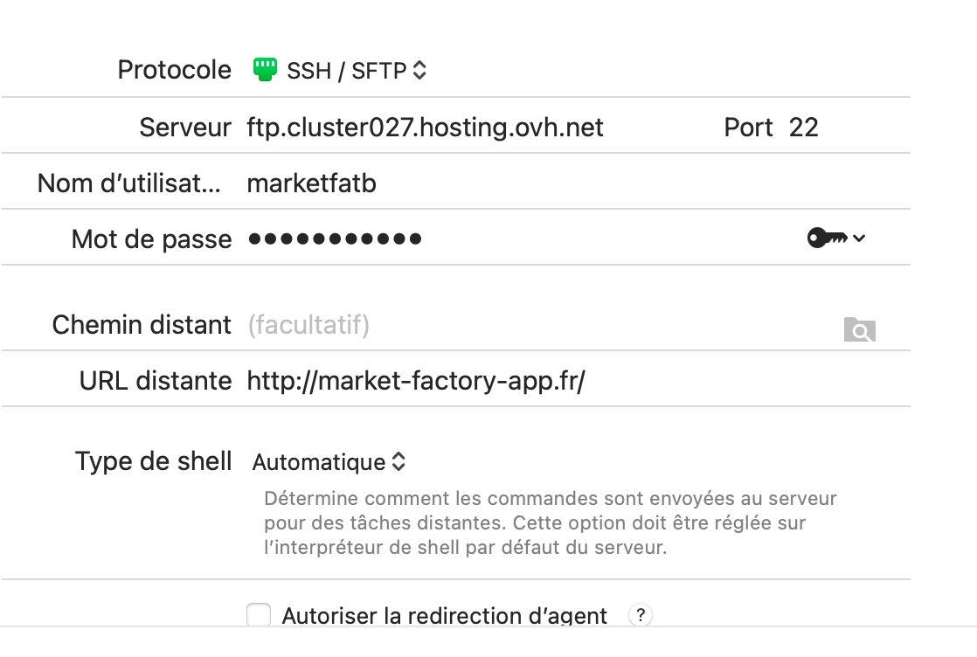Click the shell option description text
Screen dimensions: 977x657
(550, 523)
